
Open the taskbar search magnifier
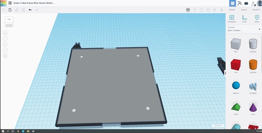coord(8,131)
